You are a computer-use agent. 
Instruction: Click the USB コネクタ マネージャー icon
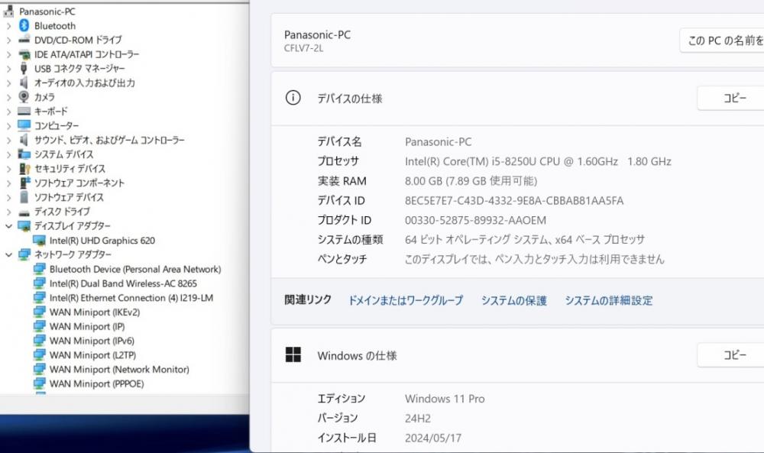pyautogui.click(x=24, y=68)
